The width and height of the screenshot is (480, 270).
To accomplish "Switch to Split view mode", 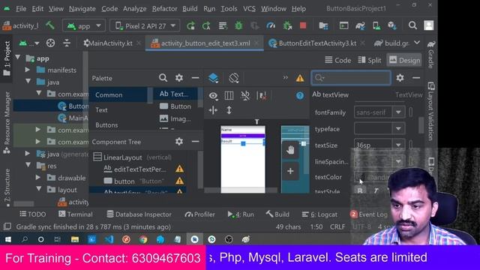I will point(370,60).
